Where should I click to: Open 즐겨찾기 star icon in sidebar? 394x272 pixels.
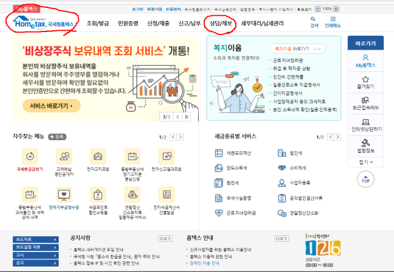point(366,79)
